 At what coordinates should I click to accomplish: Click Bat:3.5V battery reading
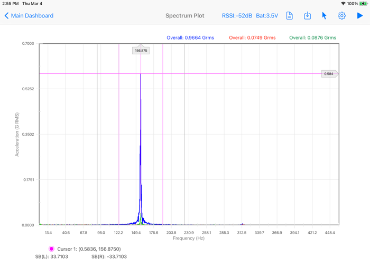click(x=267, y=16)
